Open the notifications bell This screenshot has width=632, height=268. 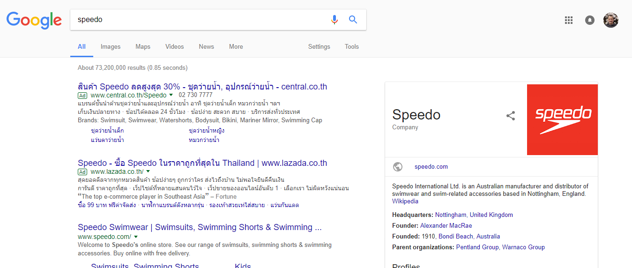coord(590,20)
